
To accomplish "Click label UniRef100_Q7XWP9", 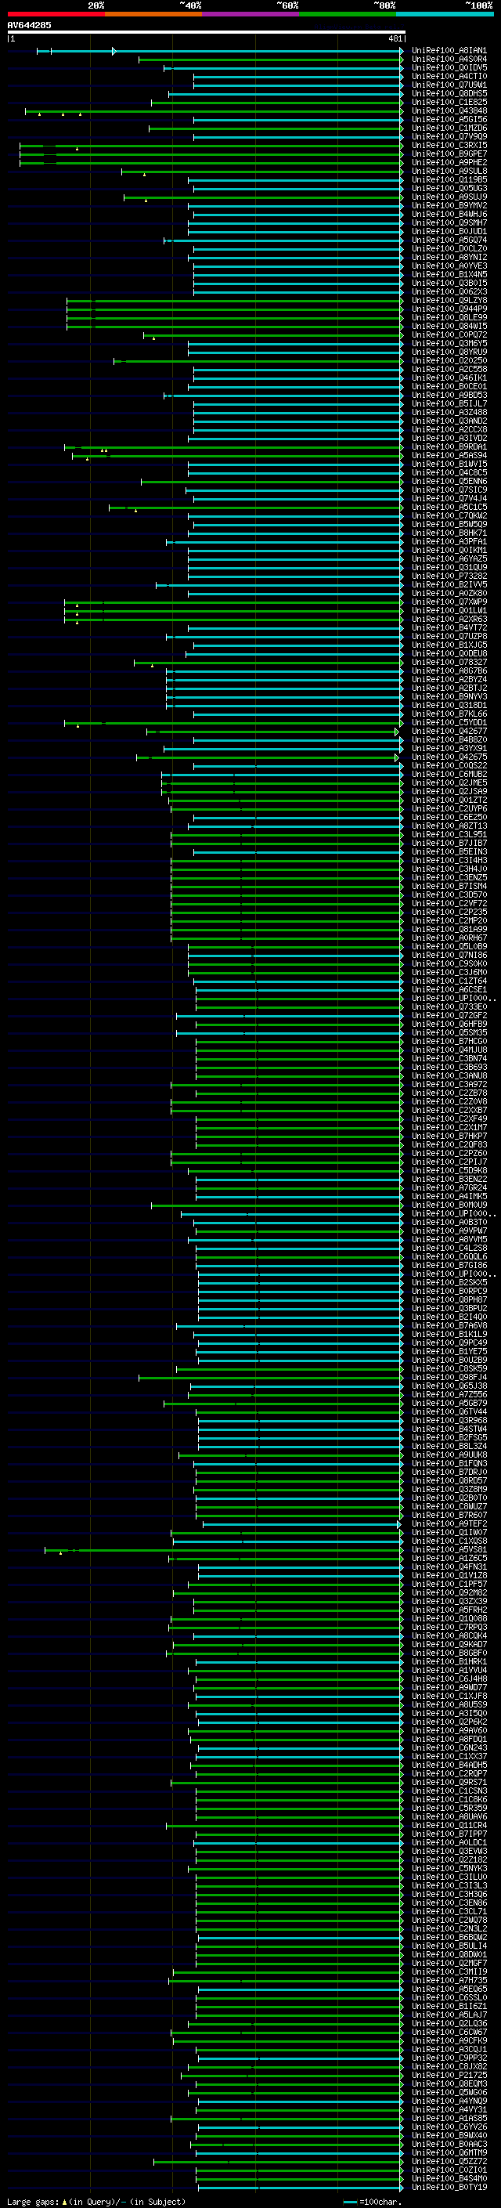I will [449, 602].
